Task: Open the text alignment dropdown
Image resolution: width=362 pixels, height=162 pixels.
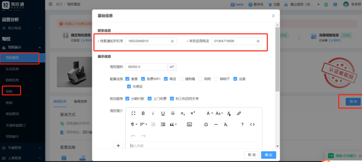Action: (x=144, y=124)
